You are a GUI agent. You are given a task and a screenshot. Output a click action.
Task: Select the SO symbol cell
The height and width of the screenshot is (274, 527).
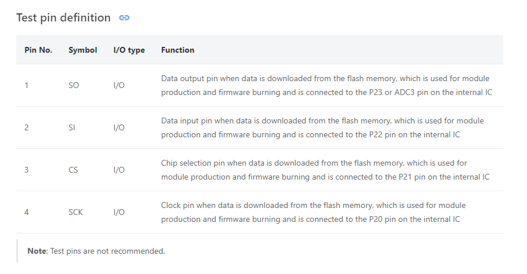coord(74,85)
